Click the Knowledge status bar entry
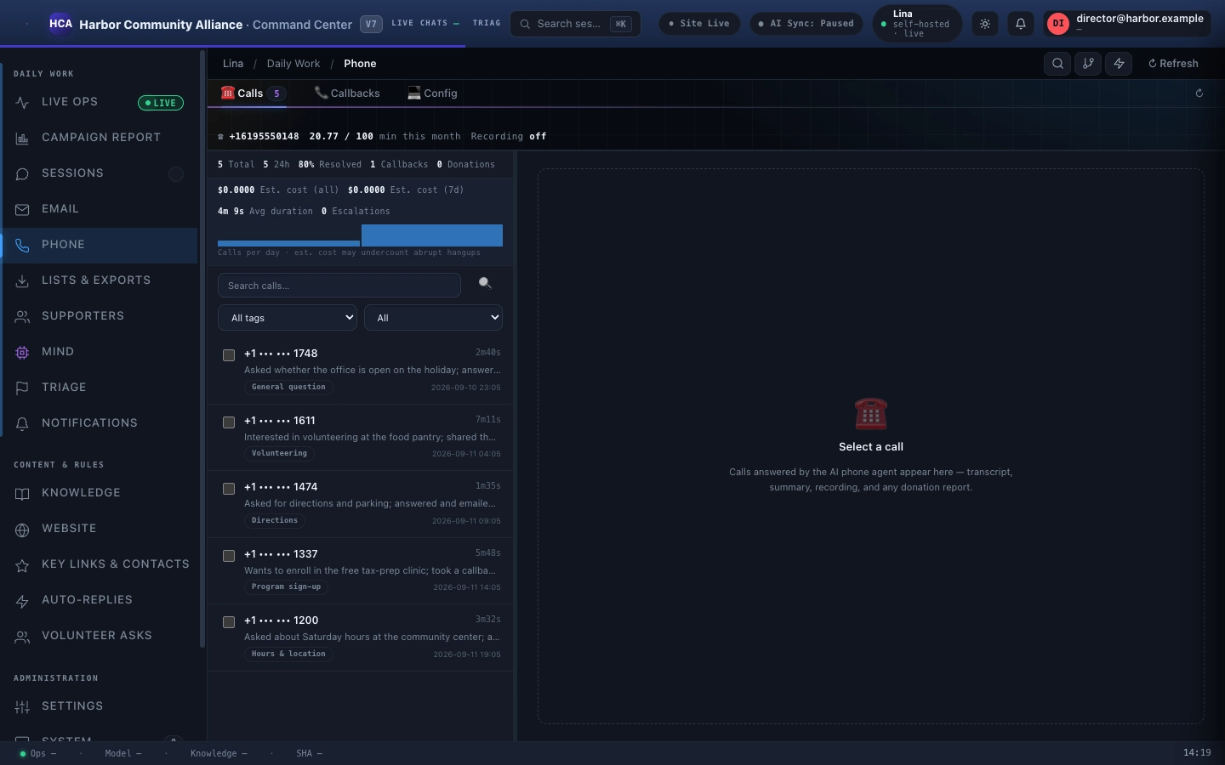The image size is (1225, 765). [x=219, y=753]
